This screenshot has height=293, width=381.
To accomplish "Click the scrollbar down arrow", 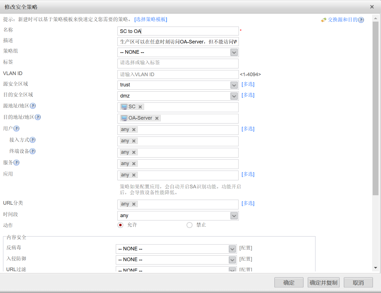I will pyautogui.click(x=375, y=268).
